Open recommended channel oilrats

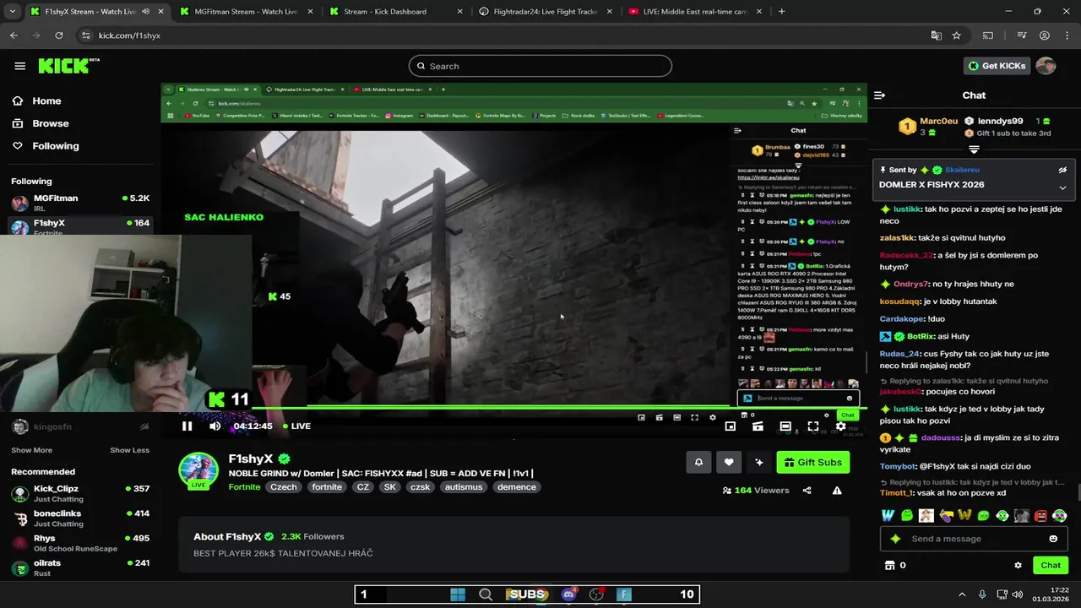tap(80, 567)
